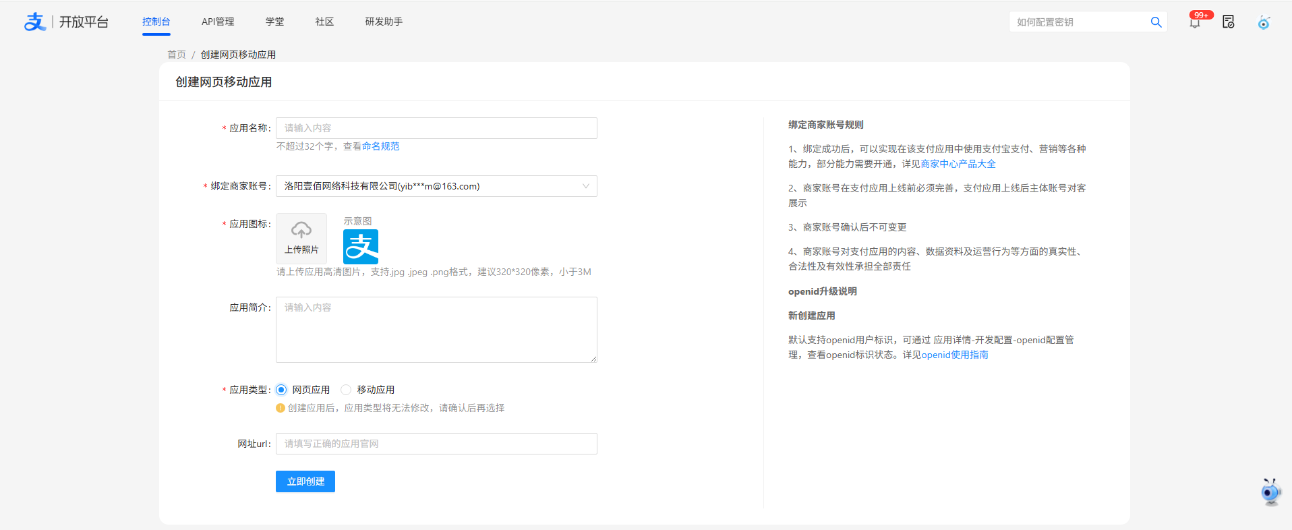Viewport: 1292px width, 530px height.
Task: Click the cloud upload photo icon
Action: (301, 231)
